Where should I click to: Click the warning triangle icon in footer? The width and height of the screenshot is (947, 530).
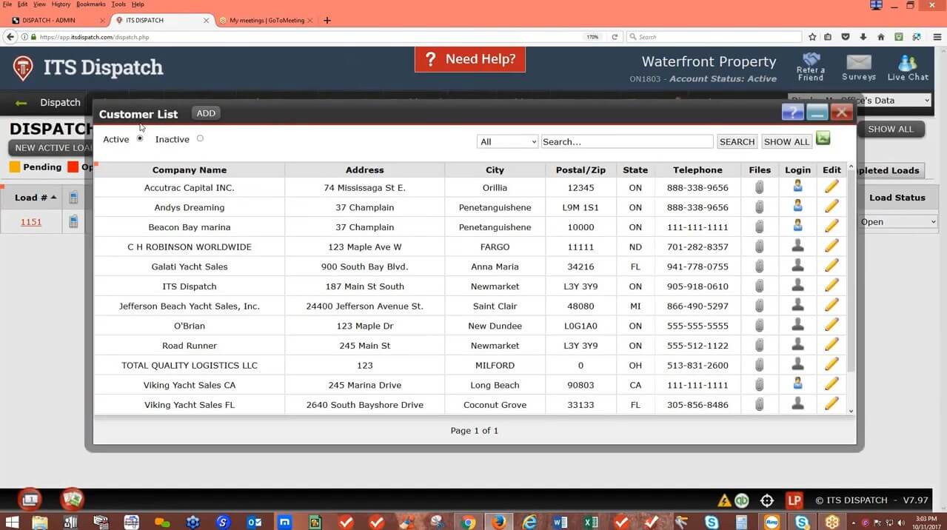[x=724, y=500]
